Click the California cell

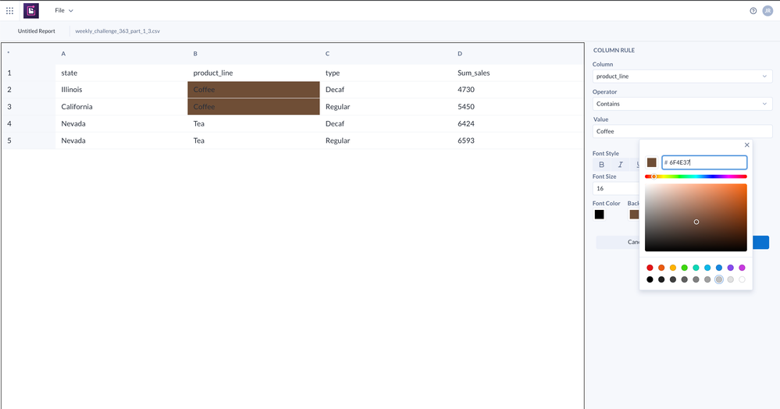coord(121,106)
